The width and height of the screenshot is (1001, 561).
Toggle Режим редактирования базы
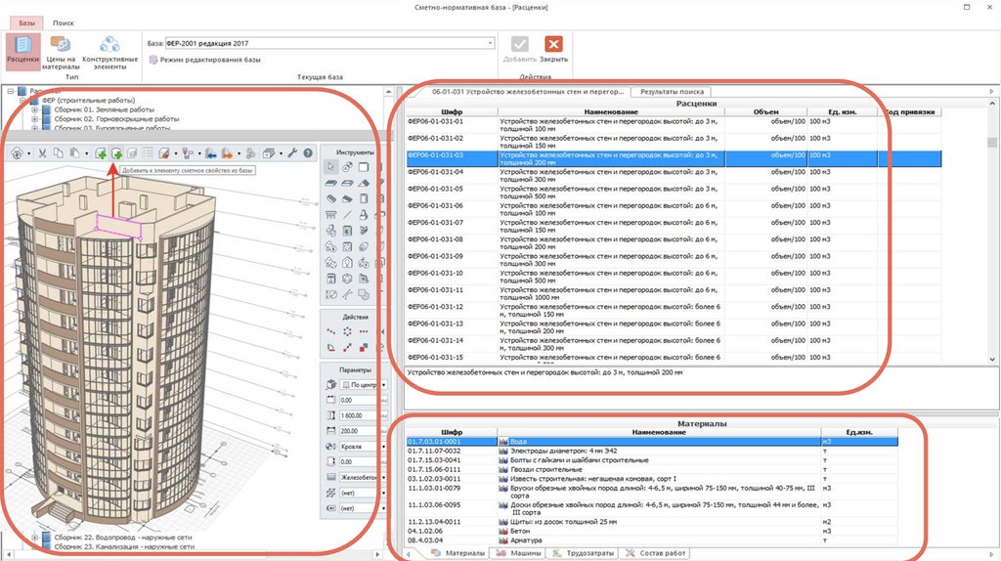point(204,60)
